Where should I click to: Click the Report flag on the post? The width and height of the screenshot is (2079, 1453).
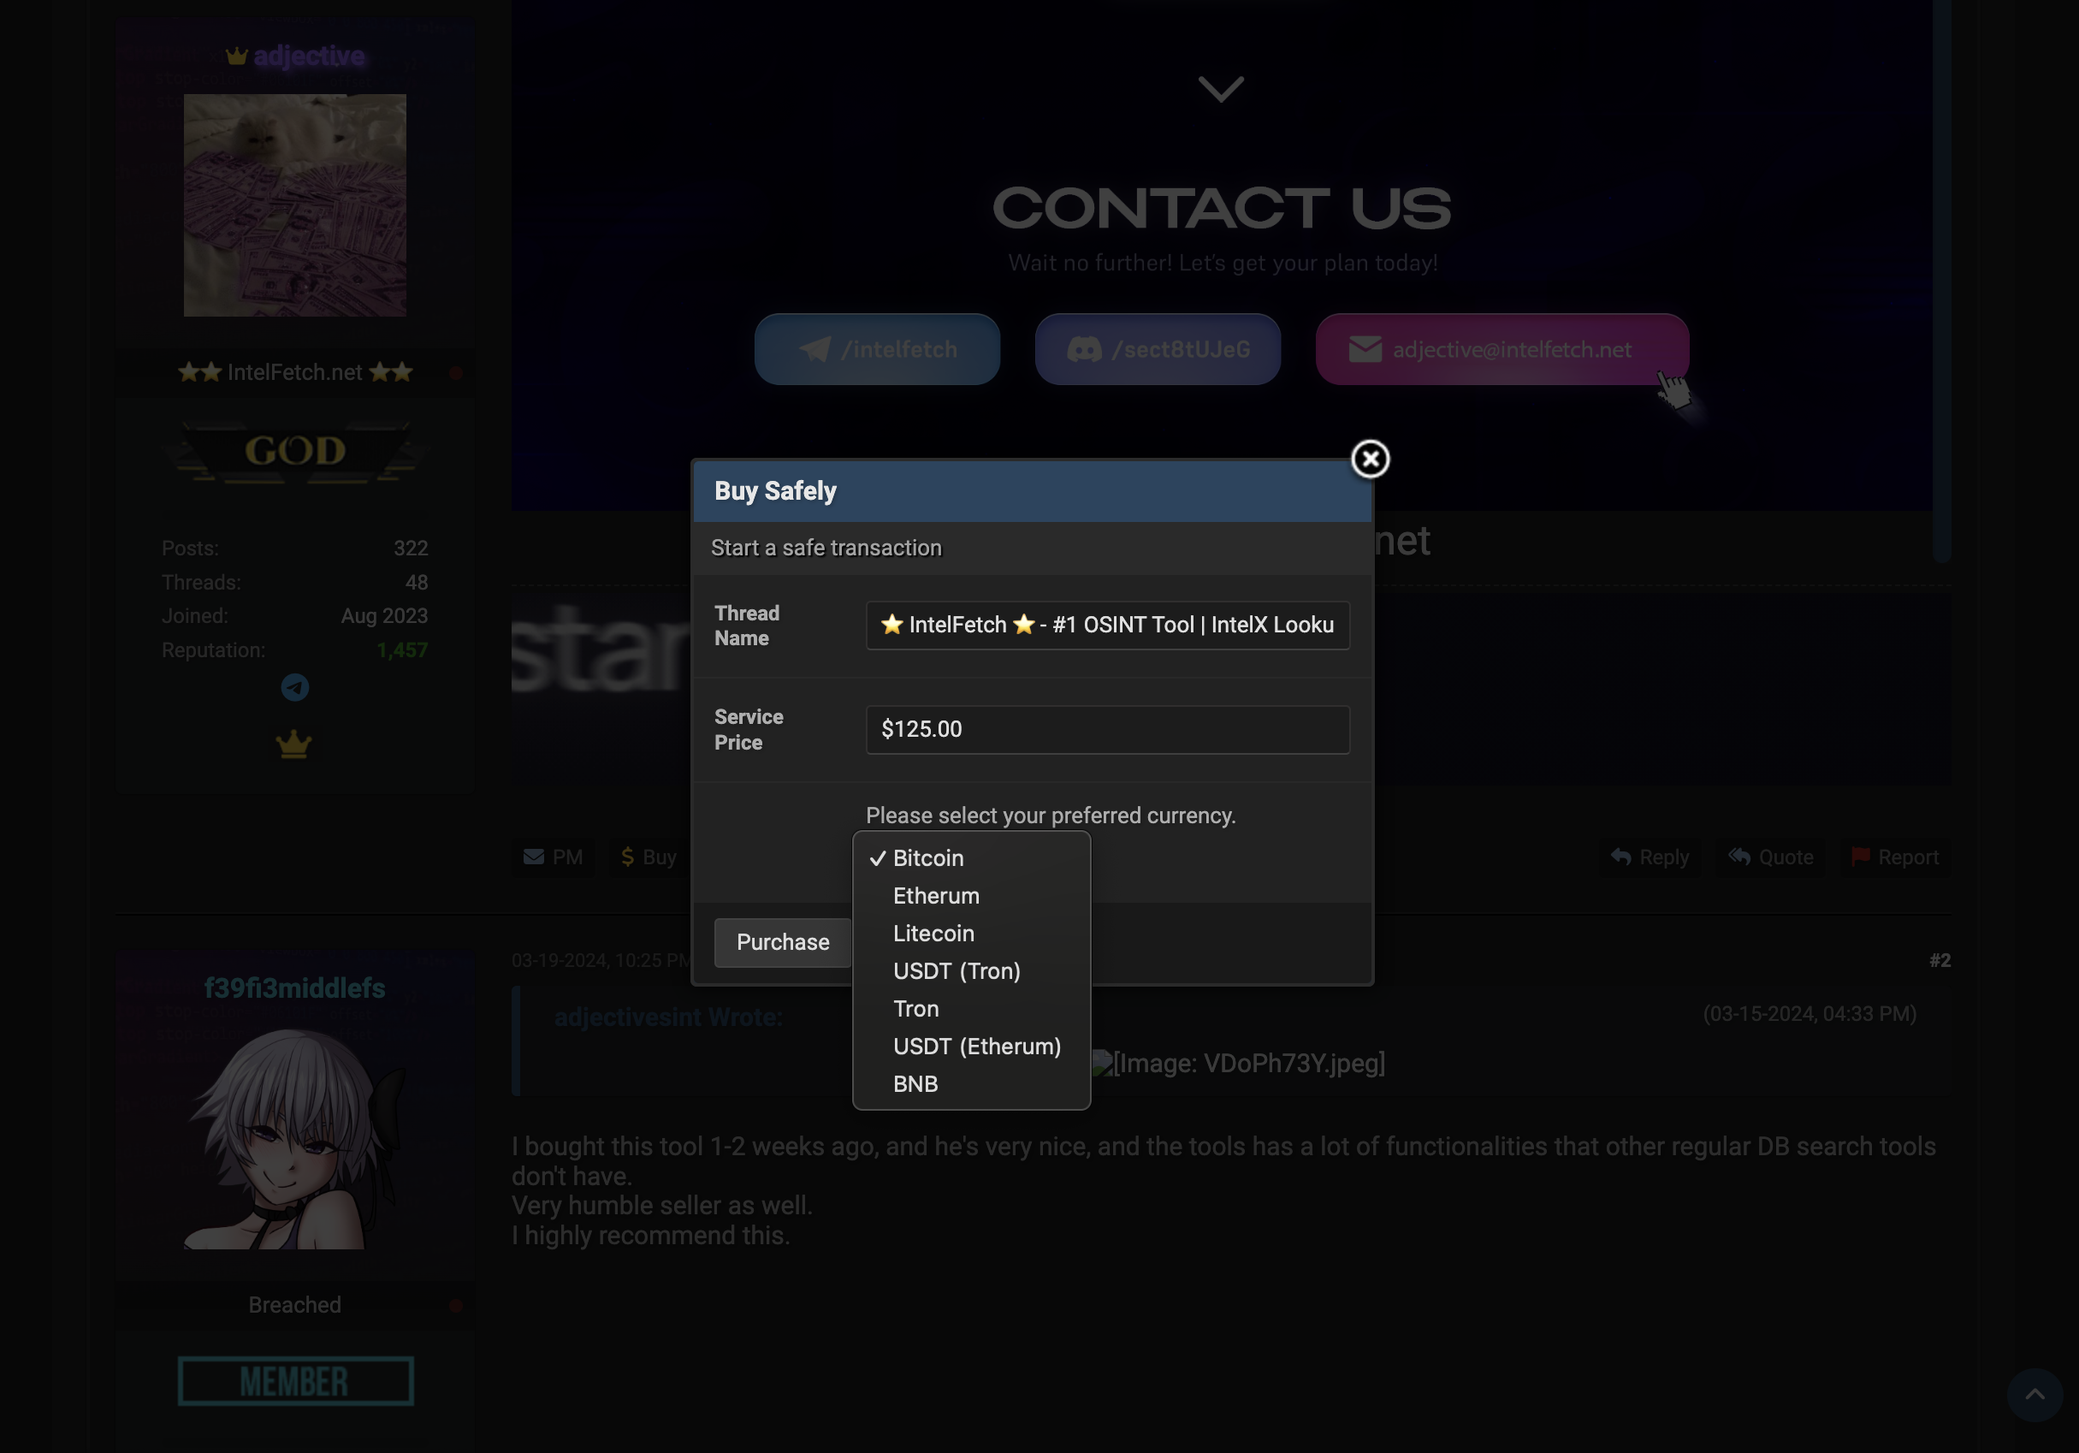tap(1895, 857)
